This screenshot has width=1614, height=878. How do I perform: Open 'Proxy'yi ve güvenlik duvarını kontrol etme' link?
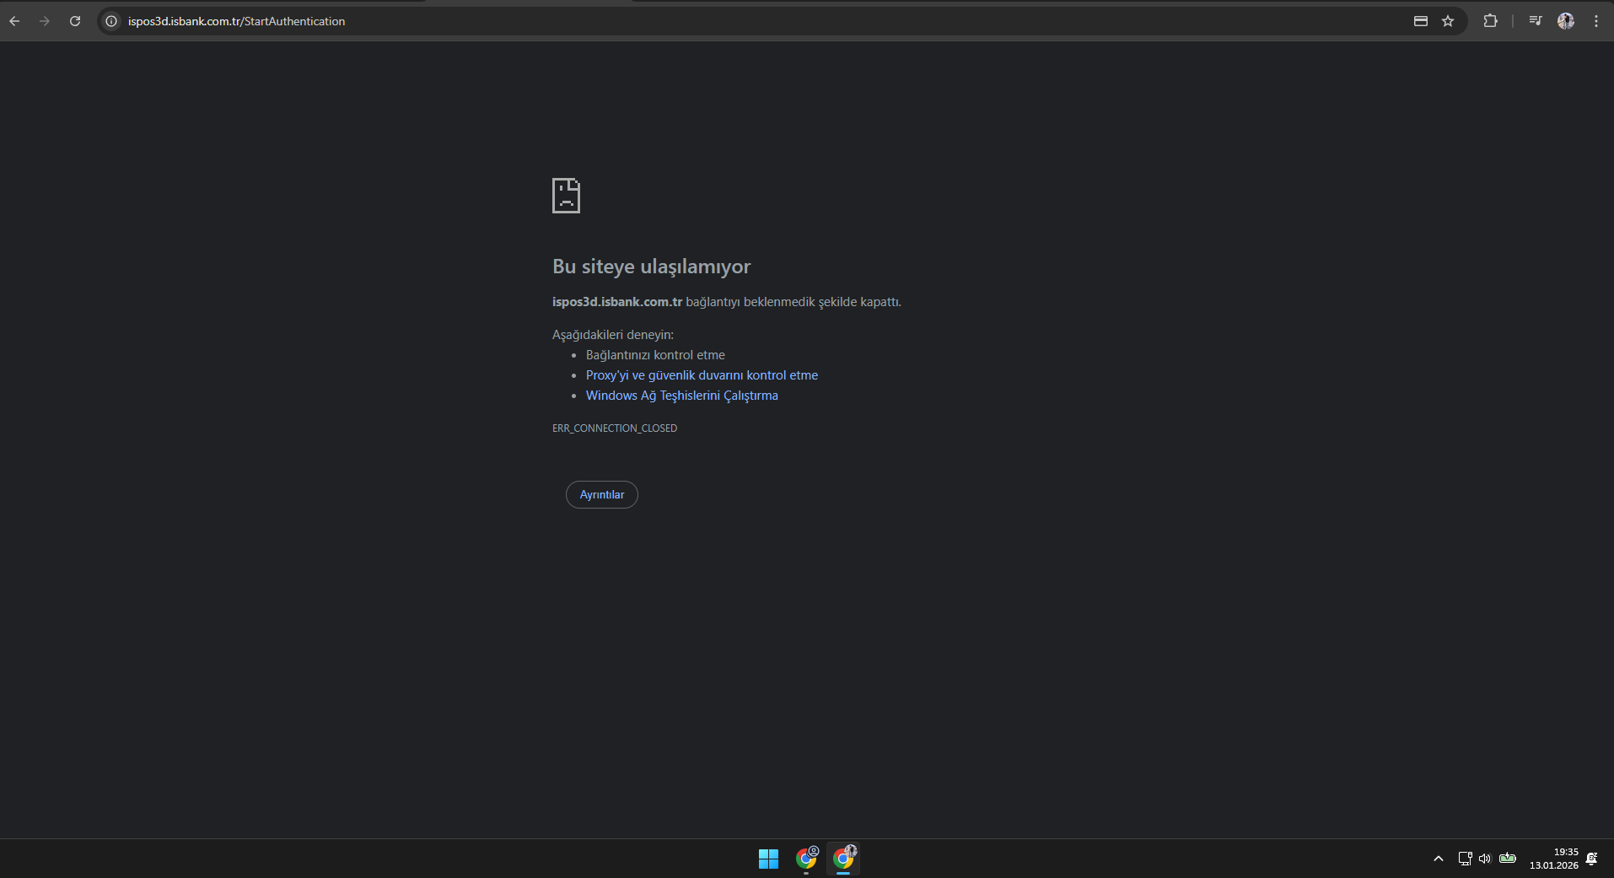(x=702, y=375)
